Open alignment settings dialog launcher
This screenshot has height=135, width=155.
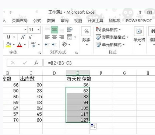pyautogui.click(x=76, y=53)
